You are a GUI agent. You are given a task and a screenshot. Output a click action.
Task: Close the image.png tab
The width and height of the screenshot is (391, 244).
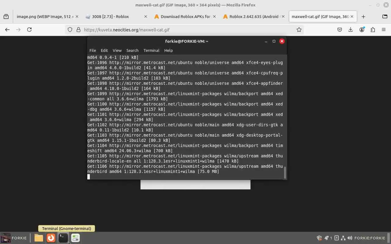(x=77, y=16)
